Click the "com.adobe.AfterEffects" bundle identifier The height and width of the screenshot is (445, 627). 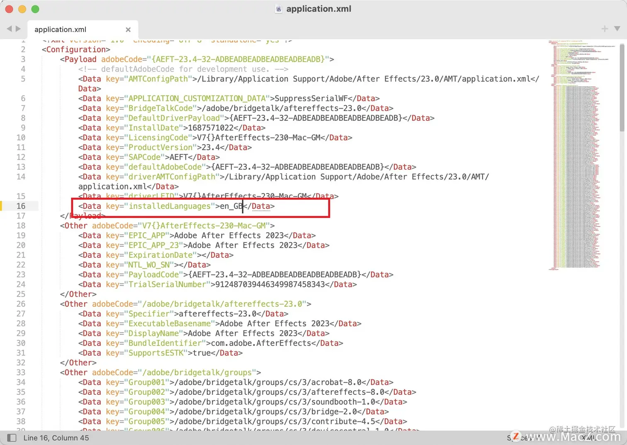pyautogui.click(x=261, y=343)
